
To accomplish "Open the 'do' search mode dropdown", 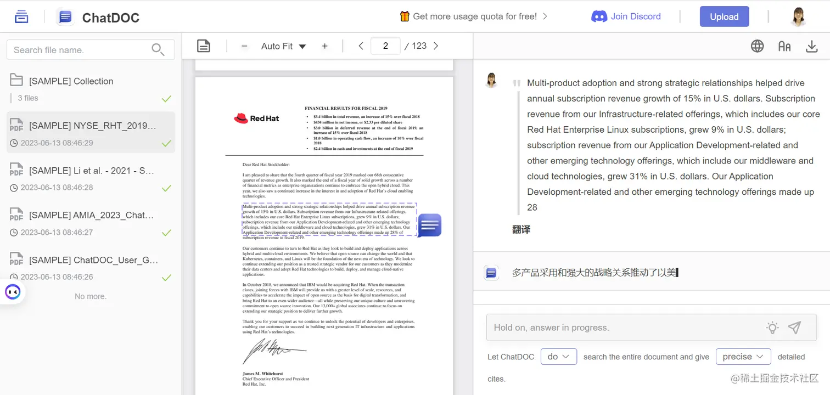I will (x=559, y=357).
